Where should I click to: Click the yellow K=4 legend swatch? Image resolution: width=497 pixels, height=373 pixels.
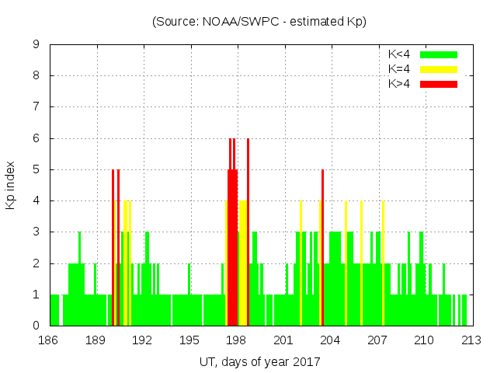pos(439,69)
